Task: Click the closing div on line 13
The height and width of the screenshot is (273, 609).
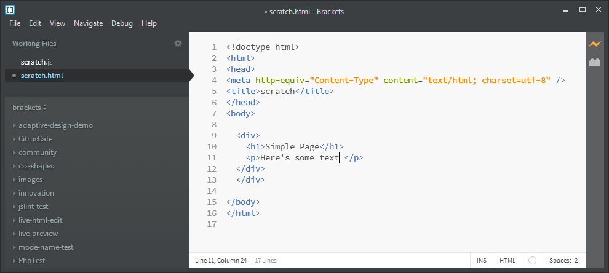Action: 250,180
